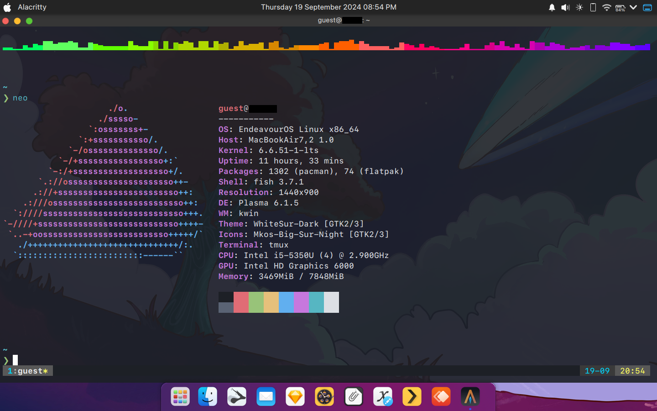Launch the X formula editor dock icon
The height and width of the screenshot is (411, 657).
coord(383,397)
